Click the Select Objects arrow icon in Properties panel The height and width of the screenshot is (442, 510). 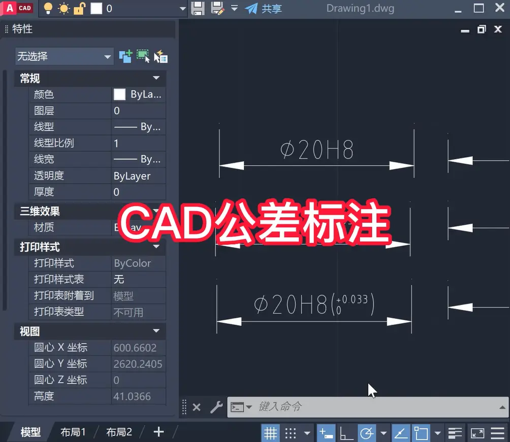coord(144,56)
